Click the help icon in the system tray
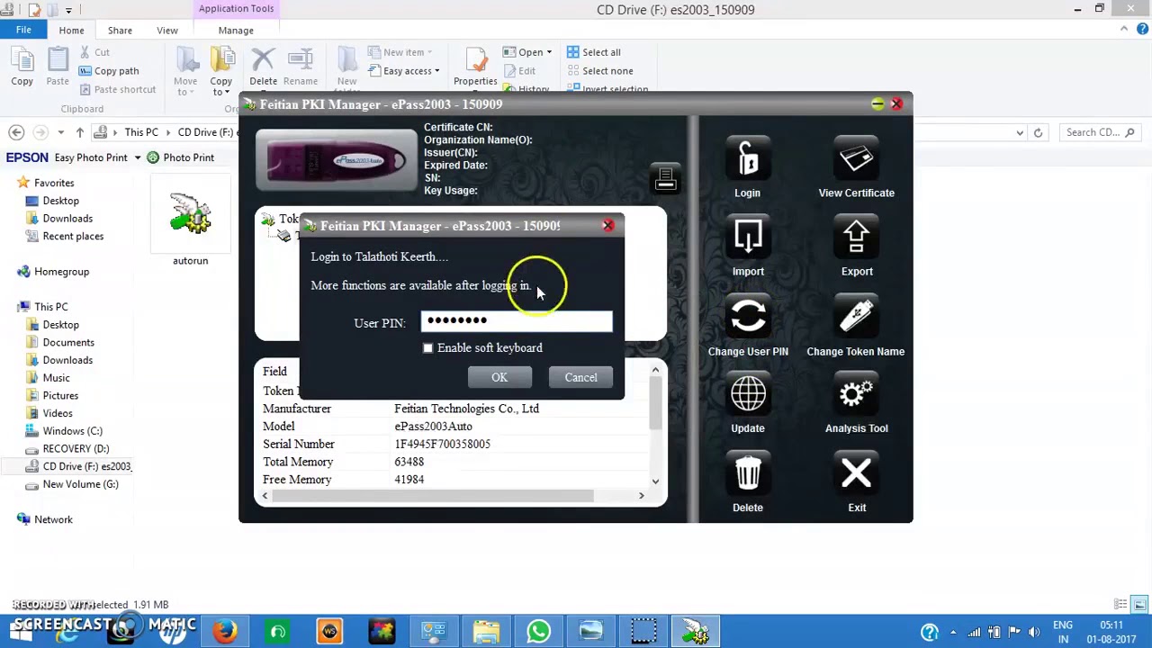 coord(930,632)
